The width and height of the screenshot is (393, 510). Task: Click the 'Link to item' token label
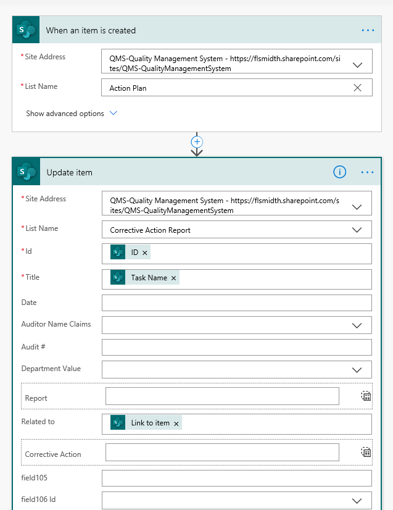click(x=150, y=422)
